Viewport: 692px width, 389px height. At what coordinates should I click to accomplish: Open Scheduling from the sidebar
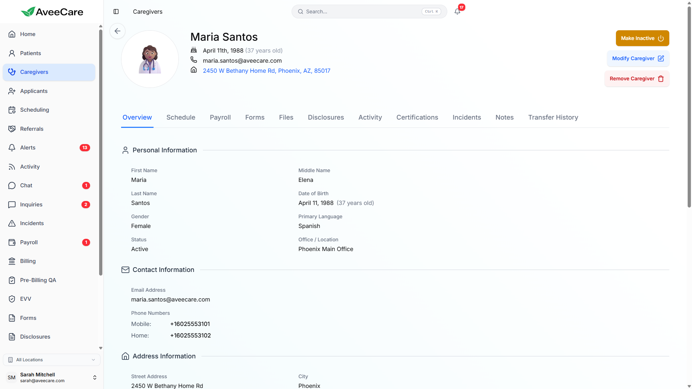35,110
